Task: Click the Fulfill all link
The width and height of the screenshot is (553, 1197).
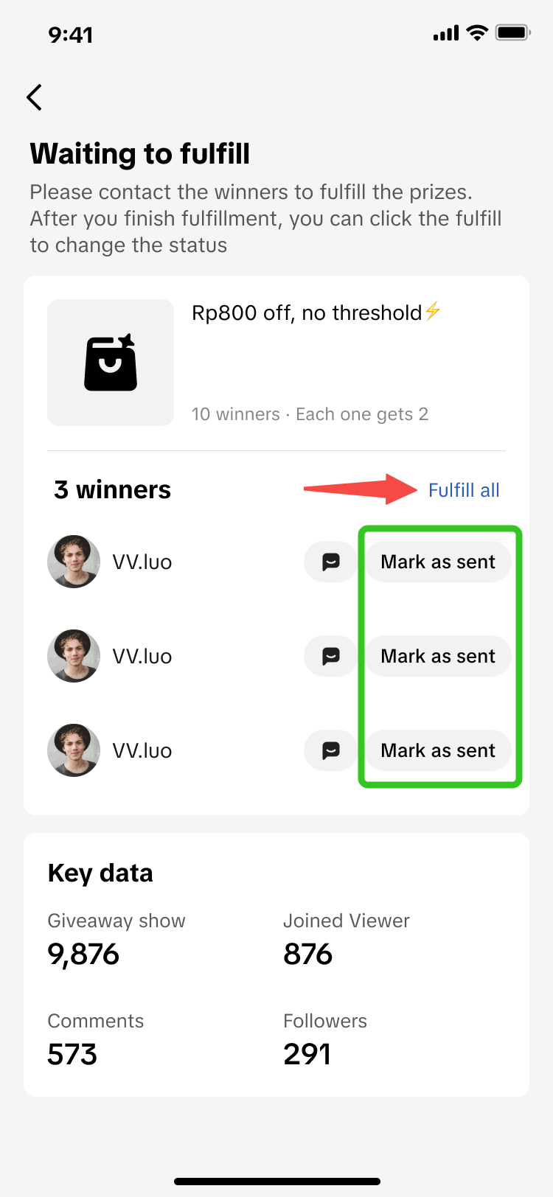Action: pos(464,490)
